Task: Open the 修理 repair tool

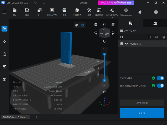Action: click(89, 12)
